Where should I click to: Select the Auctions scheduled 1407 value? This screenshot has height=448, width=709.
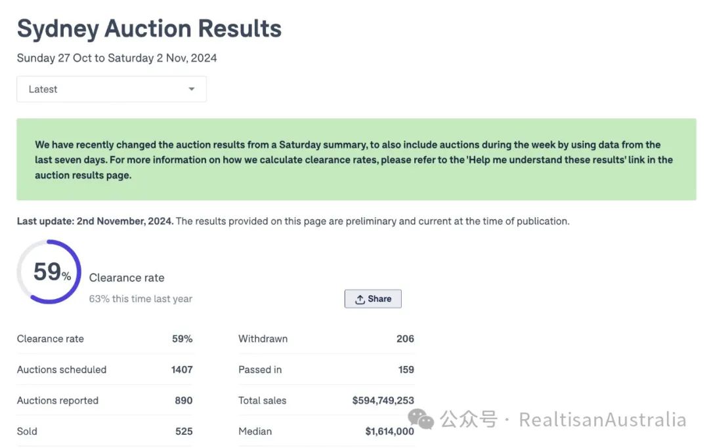182,370
